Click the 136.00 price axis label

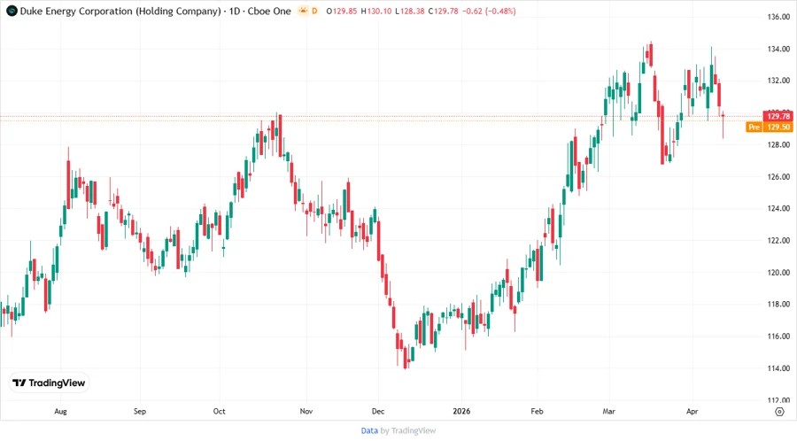tap(778, 17)
